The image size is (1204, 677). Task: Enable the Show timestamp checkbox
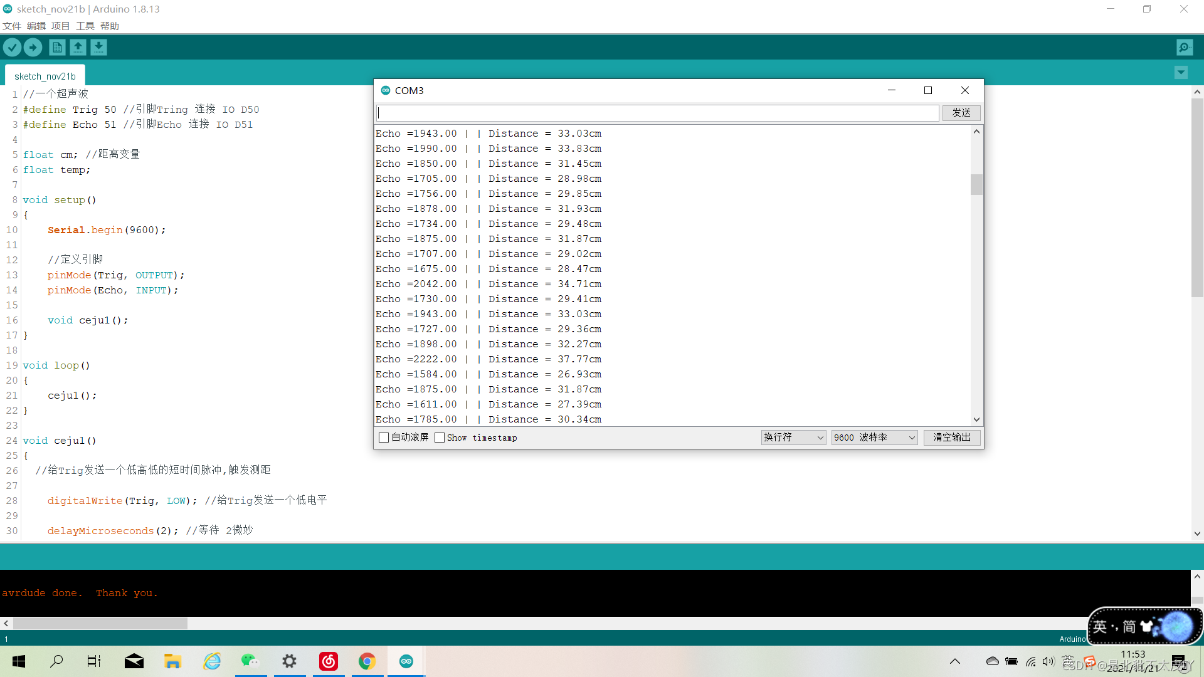coord(440,438)
